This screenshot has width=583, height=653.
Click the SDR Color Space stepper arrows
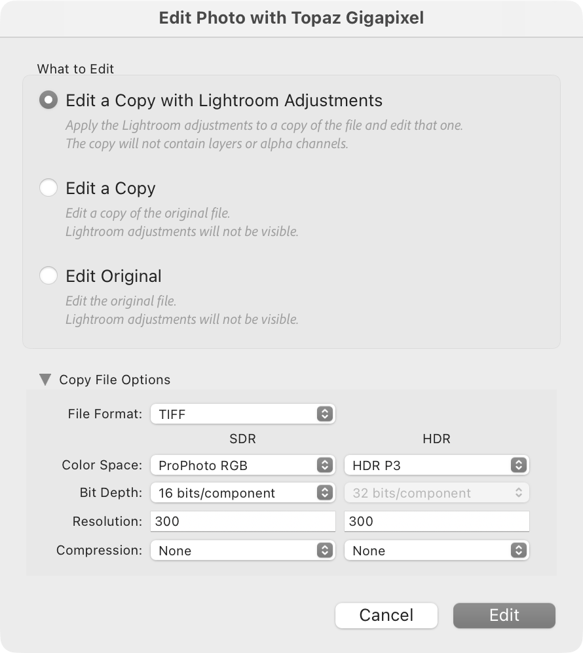[x=325, y=465]
